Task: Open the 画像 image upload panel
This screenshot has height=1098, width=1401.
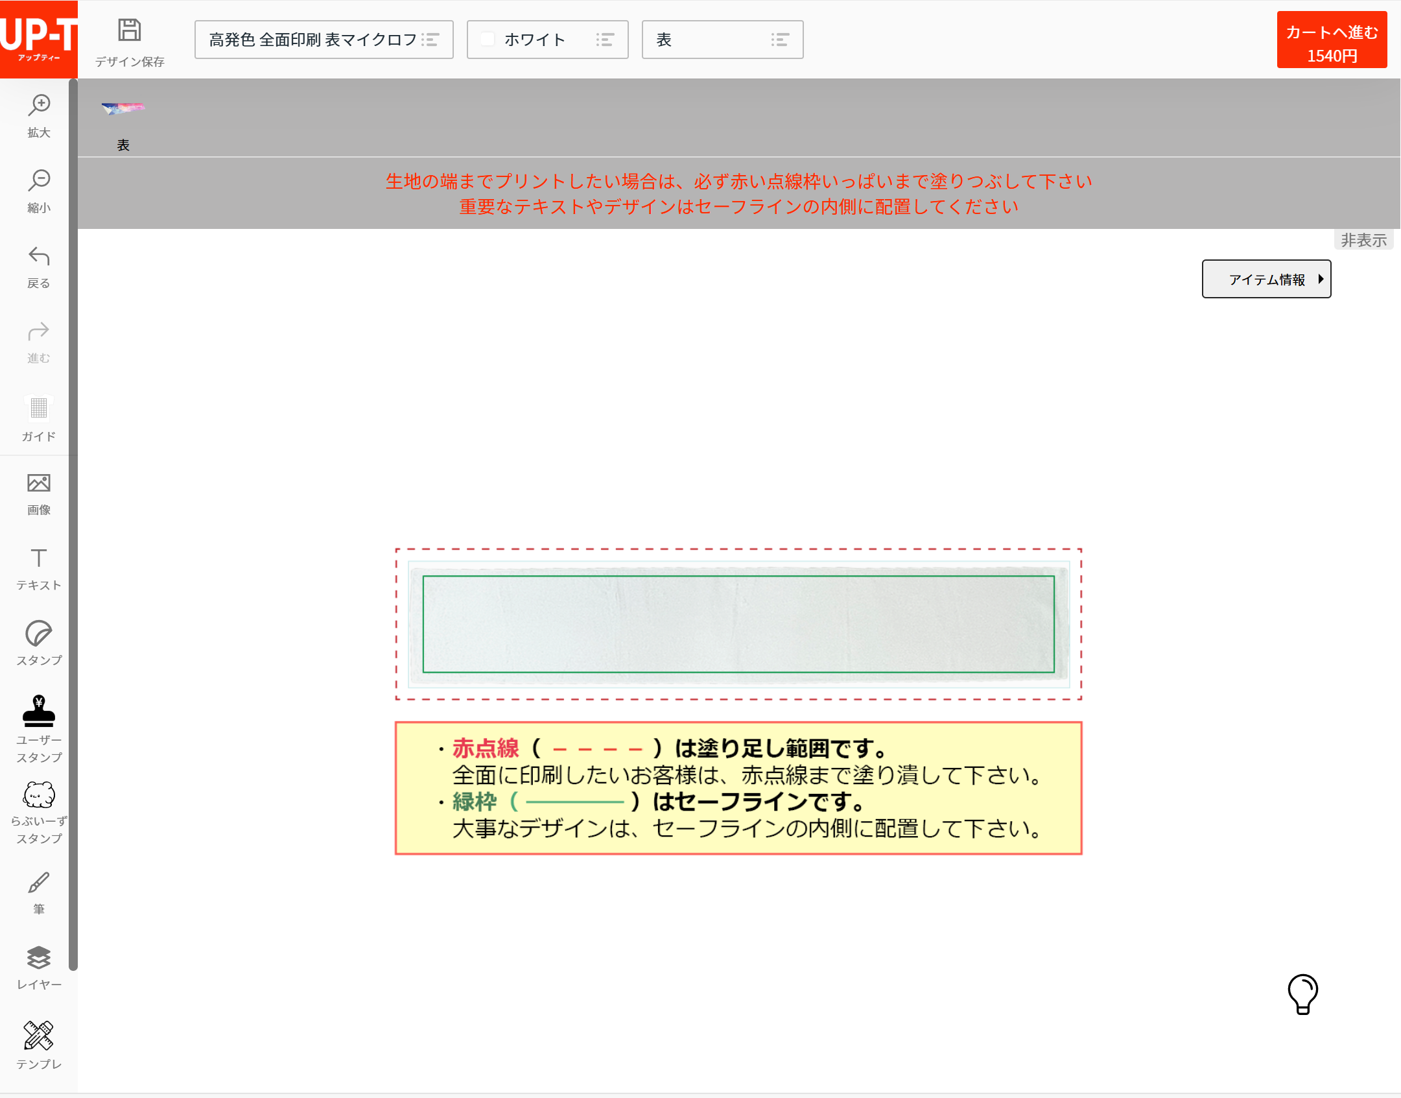Action: (x=38, y=493)
